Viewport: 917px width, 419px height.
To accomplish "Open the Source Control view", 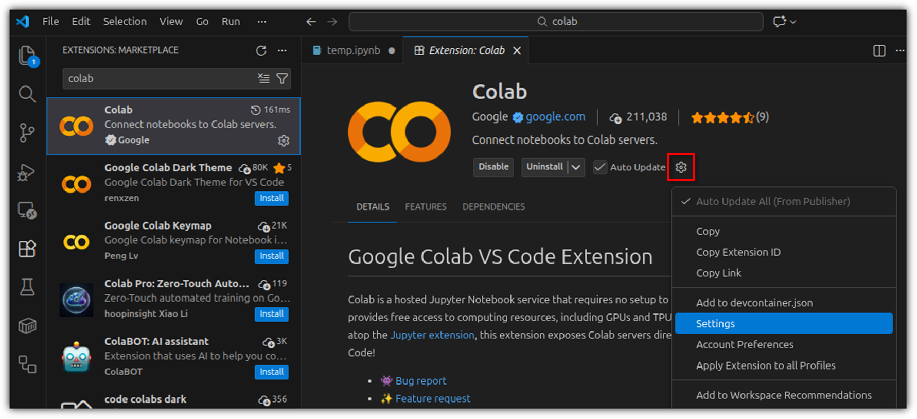I will point(27,133).
